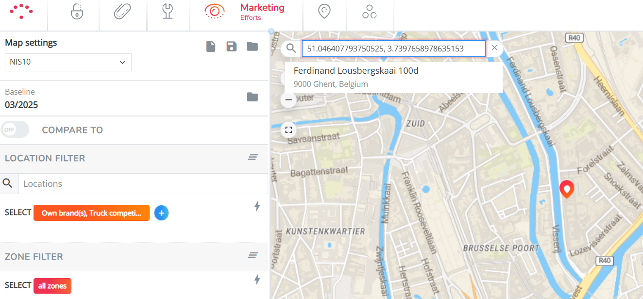Click the Locations search input field

[x=143, y=184]
